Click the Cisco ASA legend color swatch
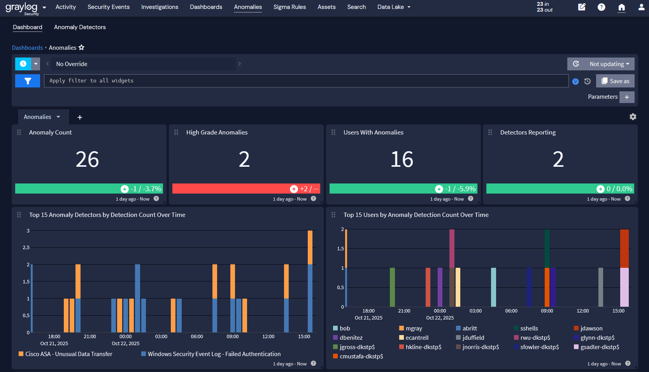 coord(20,354)
